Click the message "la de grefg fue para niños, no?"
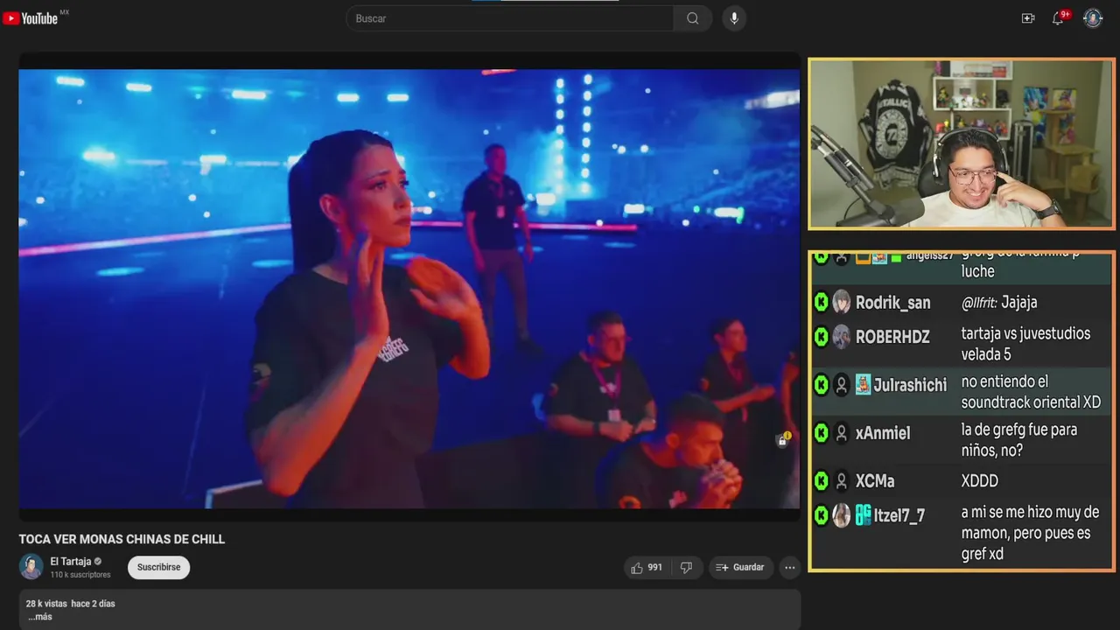Screen dimensions: 1120x630 click(x=1019, y=440)
